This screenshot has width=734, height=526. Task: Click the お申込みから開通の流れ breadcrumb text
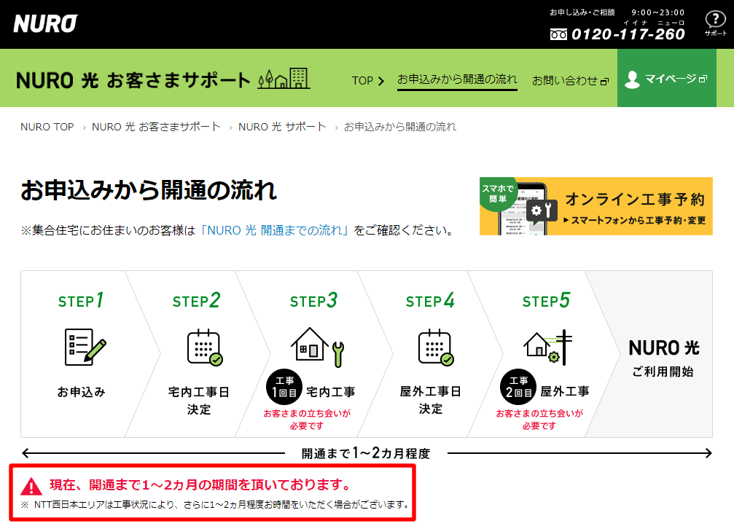click(x=399, y=127)
